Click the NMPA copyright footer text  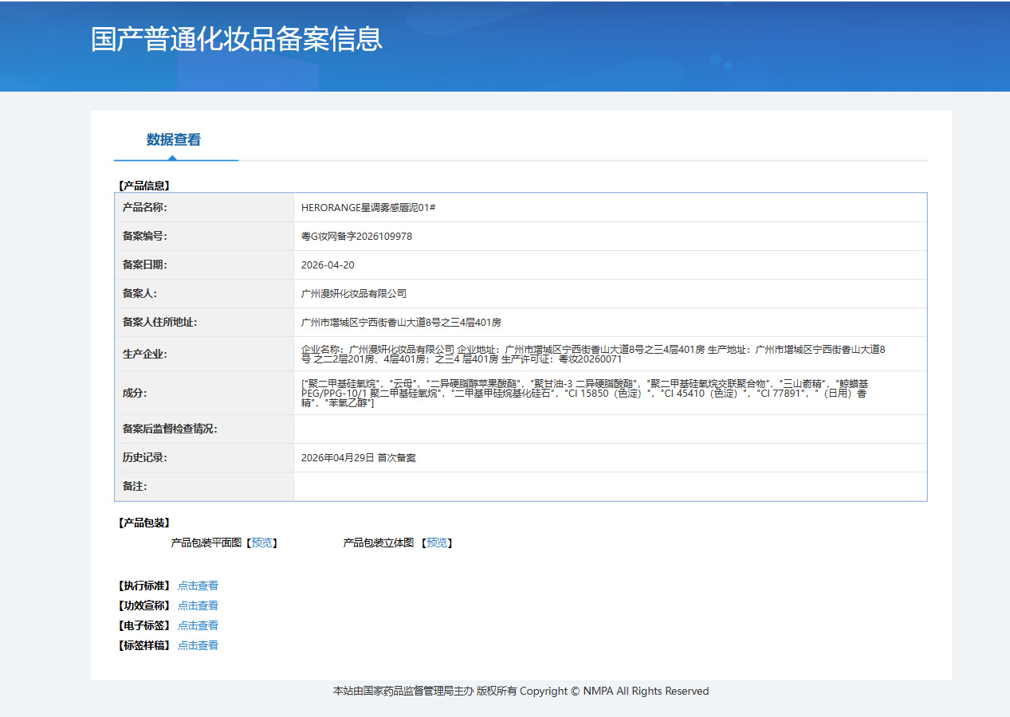pos(521,692)
